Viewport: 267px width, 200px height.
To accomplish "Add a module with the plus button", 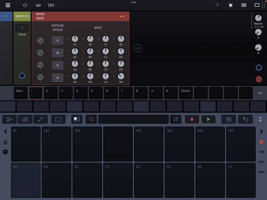I will (138, 48).
